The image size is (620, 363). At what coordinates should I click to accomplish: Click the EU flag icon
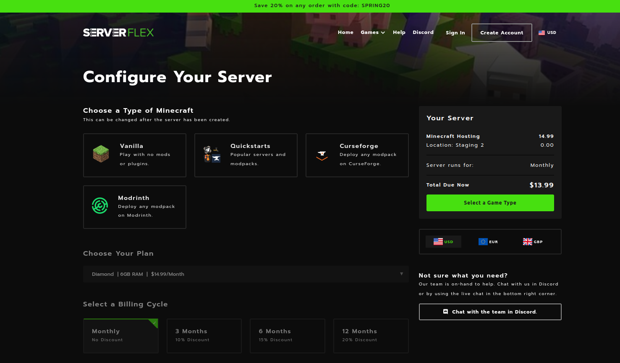483,241
